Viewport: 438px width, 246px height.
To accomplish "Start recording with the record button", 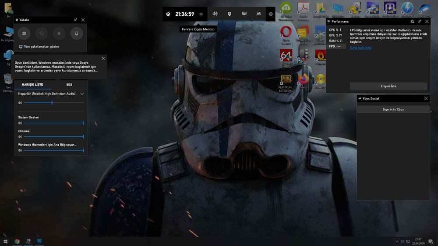I will [x=59, y=34].
